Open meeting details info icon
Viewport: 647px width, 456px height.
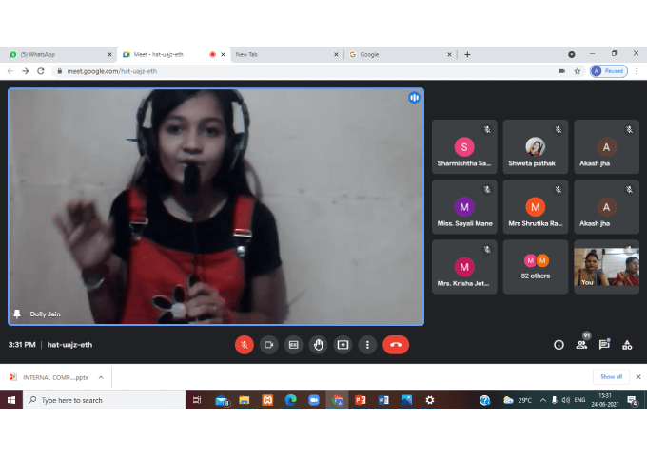pos(559,345)
